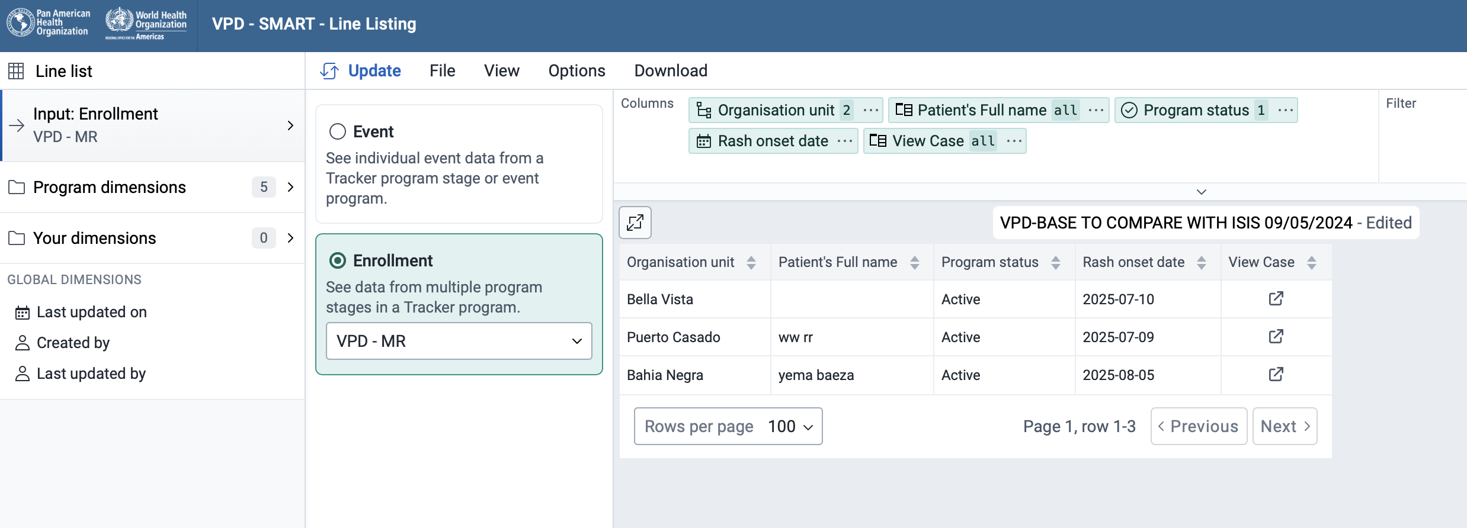Open the Download menu
1467x528 pixels.
[x=670, y=70]
